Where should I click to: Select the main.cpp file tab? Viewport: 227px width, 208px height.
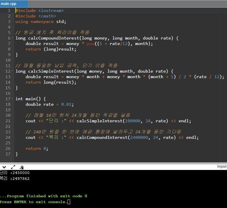pyautogui.click(x=14, y=3)
